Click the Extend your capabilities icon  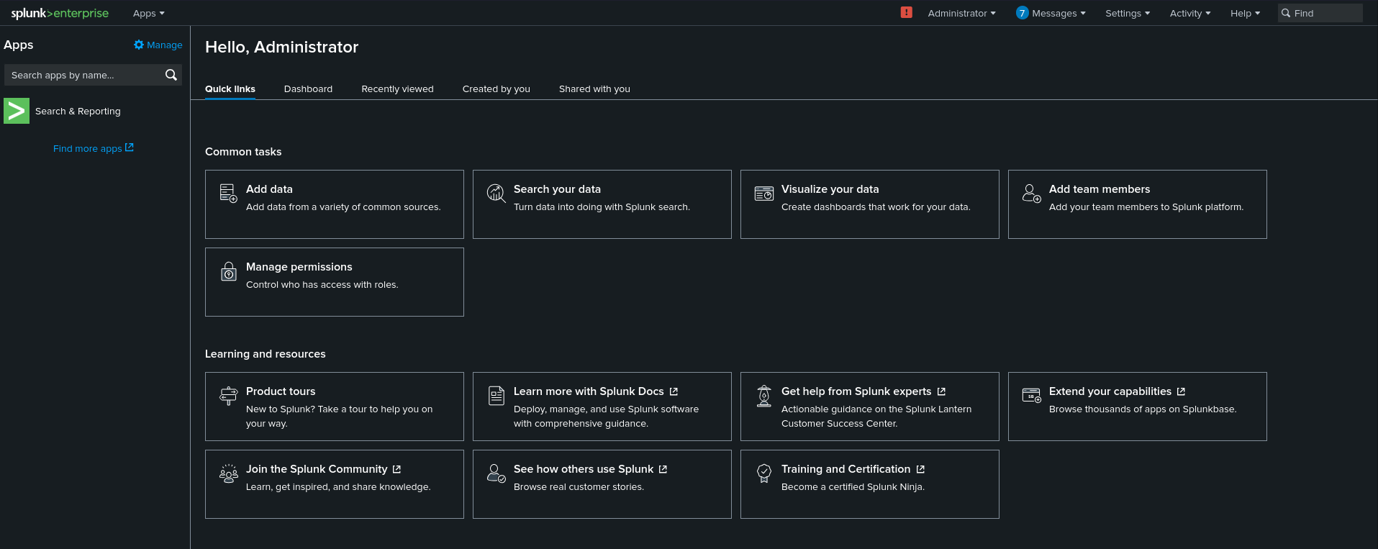pyautogui.click(x=1031, y=395)
